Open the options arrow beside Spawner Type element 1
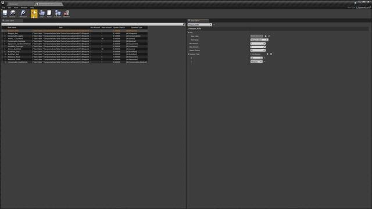Viewport: 372px width, 209px height. click(x=265, y=62)
